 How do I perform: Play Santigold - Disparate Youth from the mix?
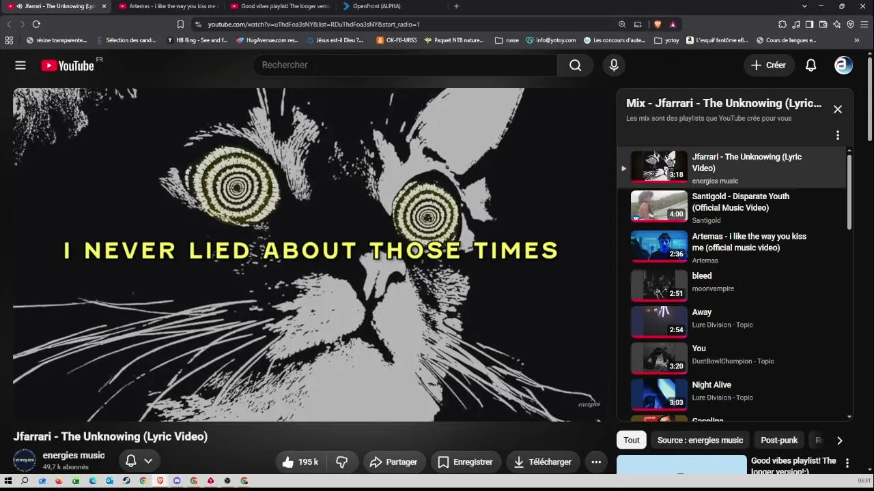[731, 207]
